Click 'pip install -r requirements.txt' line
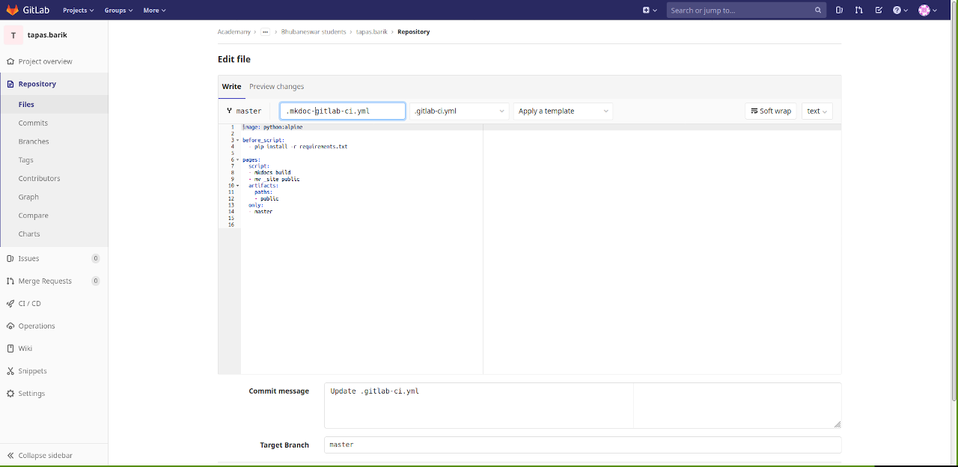This screenshot has height=467, width=958. 301,147
